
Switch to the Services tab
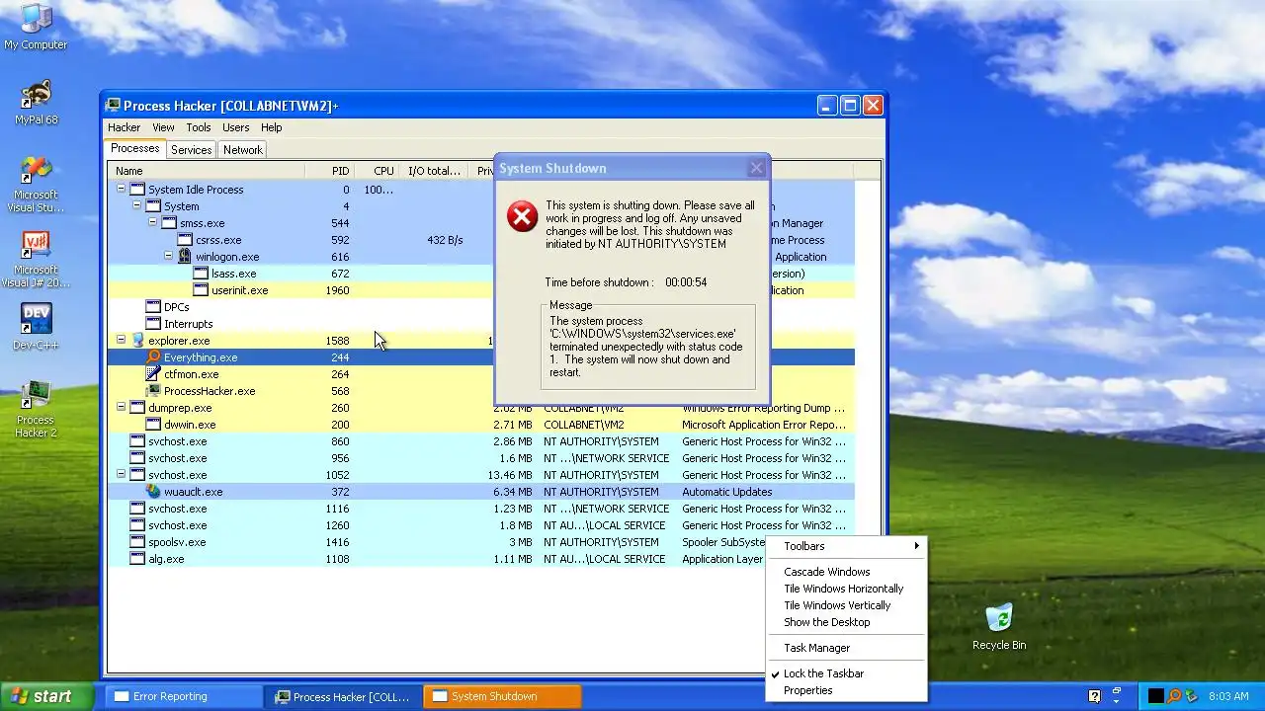tap(191, 150)
